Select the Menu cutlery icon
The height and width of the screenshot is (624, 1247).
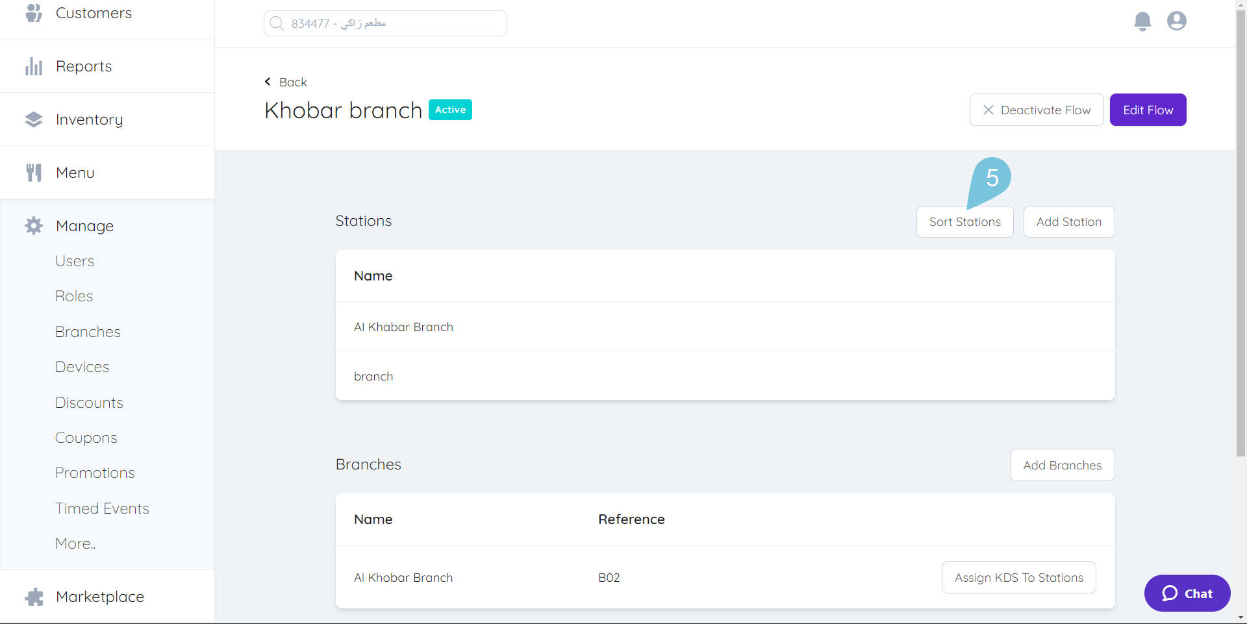(x=33, y=172)
